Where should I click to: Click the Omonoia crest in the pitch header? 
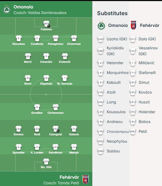point(7,9)
